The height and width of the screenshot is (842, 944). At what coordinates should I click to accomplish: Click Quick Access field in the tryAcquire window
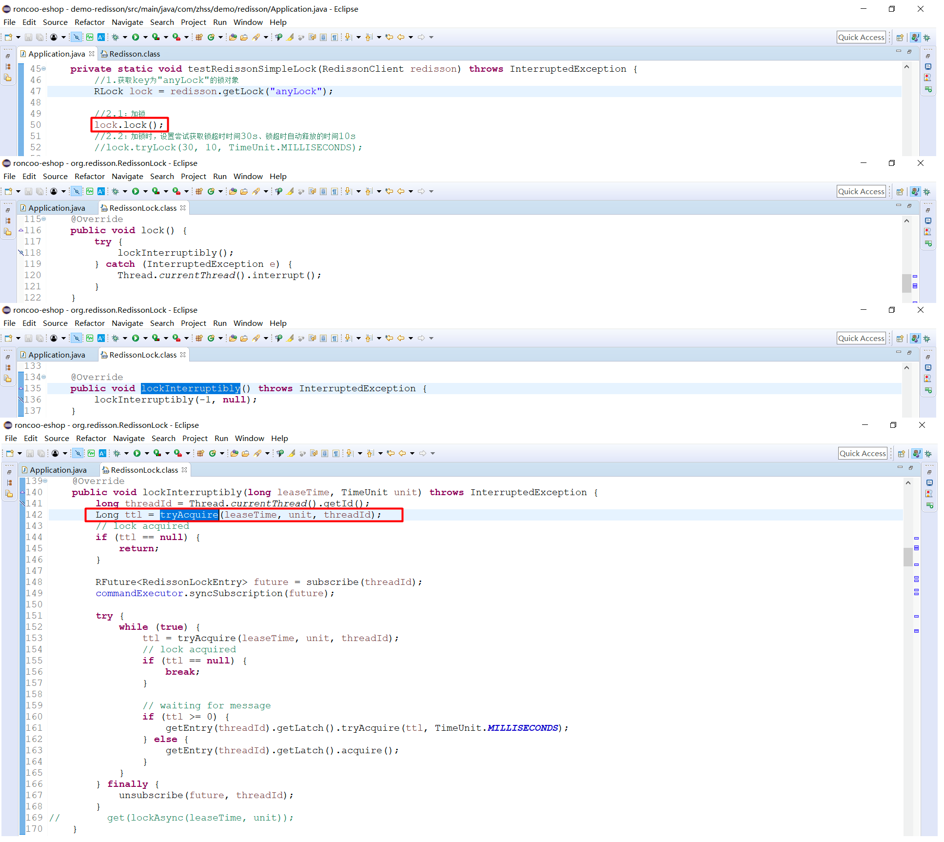[863, 453]
